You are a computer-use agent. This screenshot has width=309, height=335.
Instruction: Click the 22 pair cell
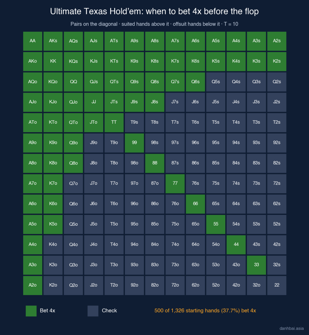(277, 285)
